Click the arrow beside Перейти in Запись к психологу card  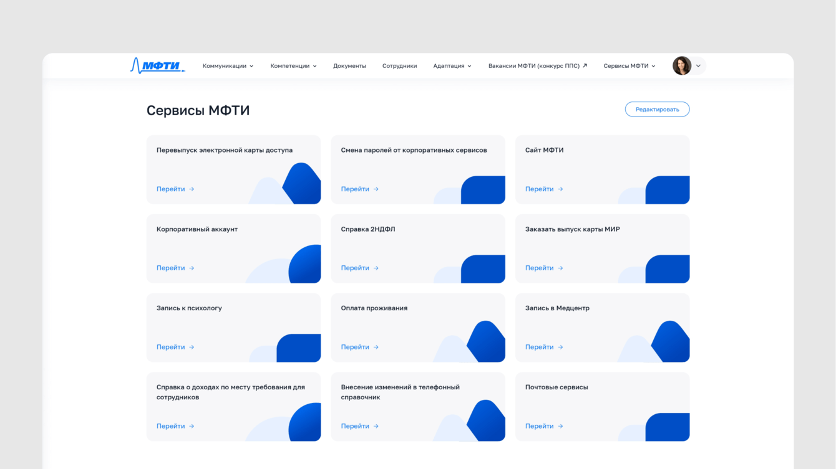tap(192, 347)
